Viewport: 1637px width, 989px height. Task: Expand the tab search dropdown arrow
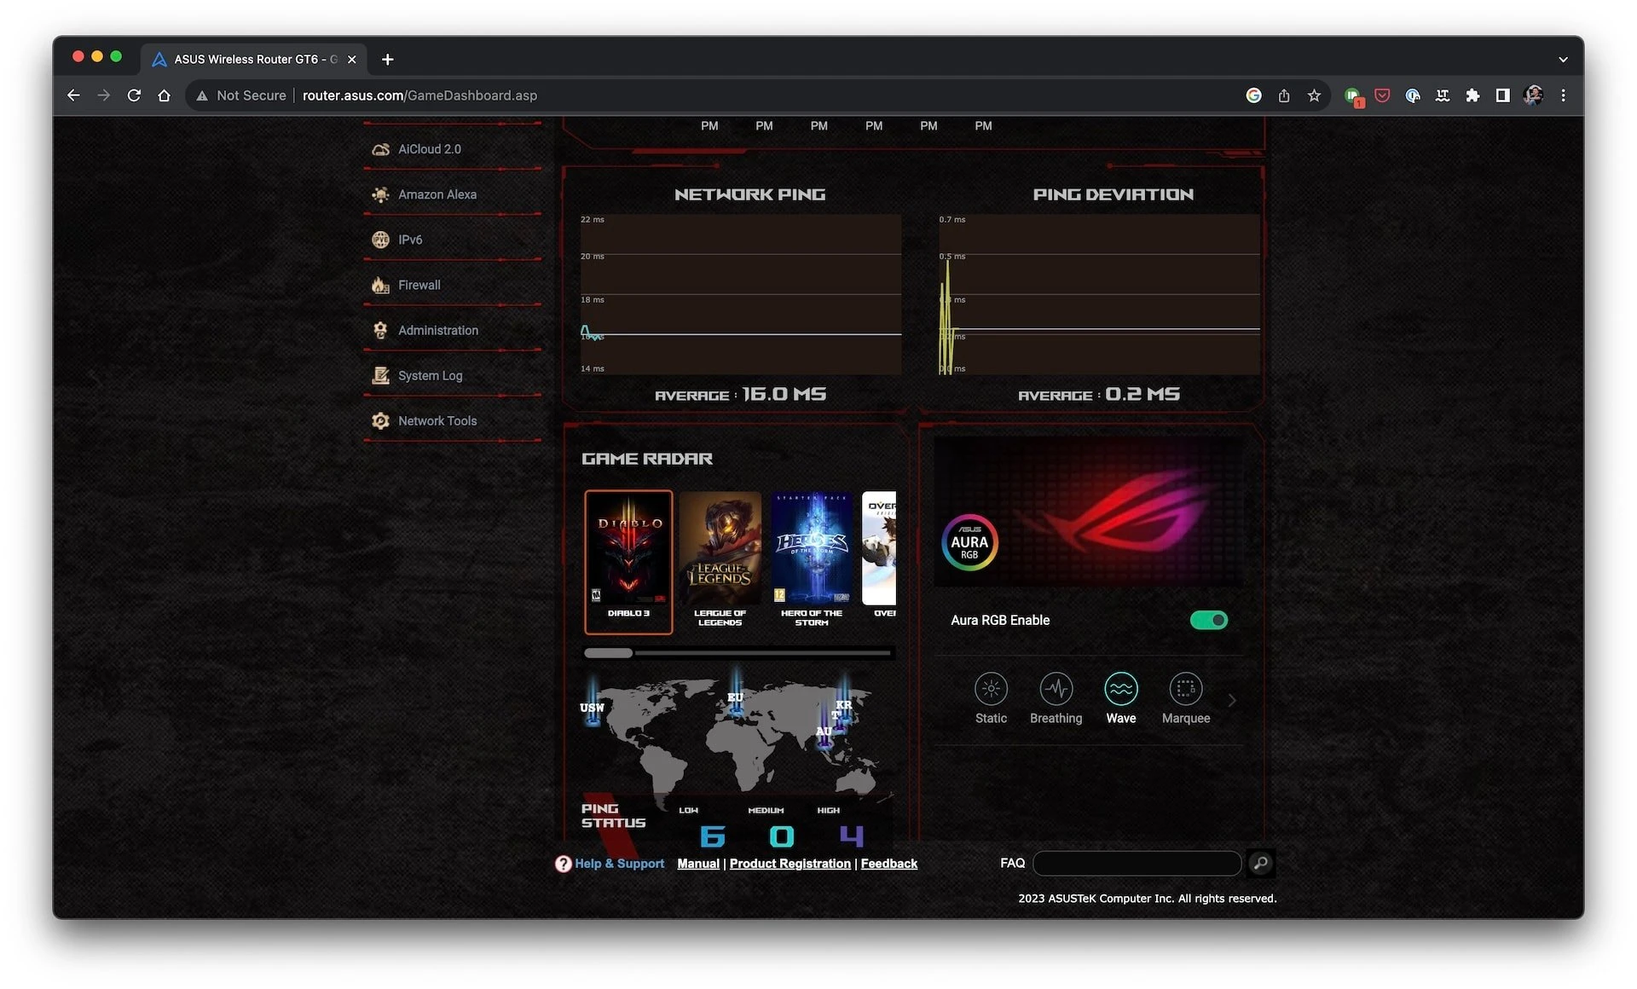click(1563, 60)
